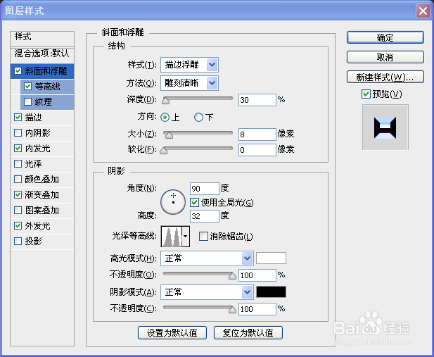
Task: Open the black shadow color swatch
Action: (x=271, y=292)
